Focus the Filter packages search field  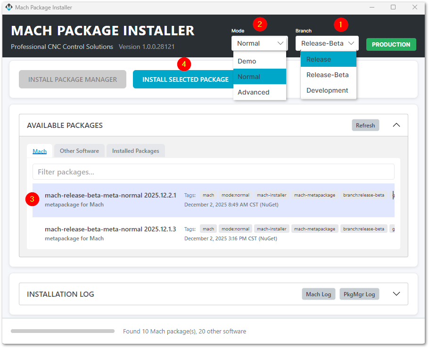click(x=214, y=172)
